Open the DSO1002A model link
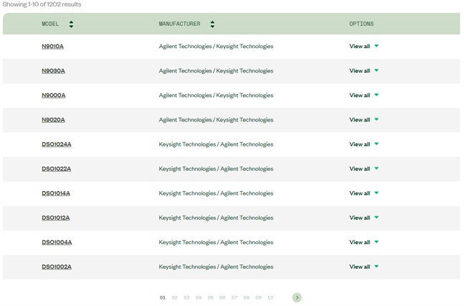This screenshot has width=464, height=306. click(56, 266)
